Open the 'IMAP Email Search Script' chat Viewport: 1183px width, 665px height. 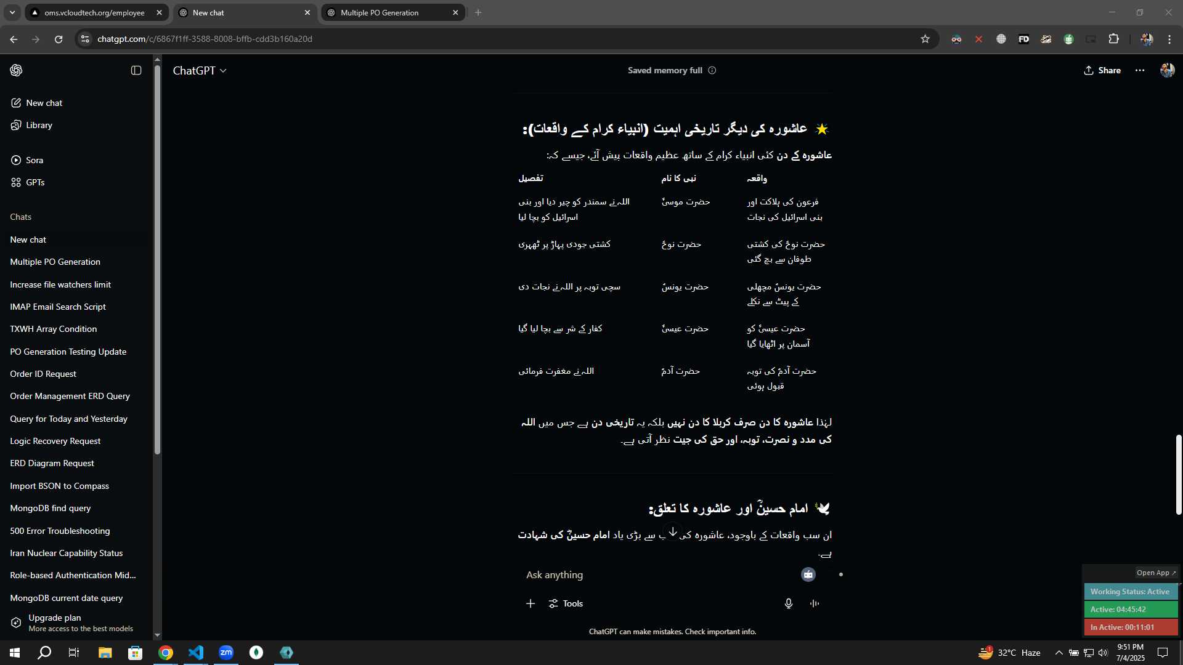76,307
